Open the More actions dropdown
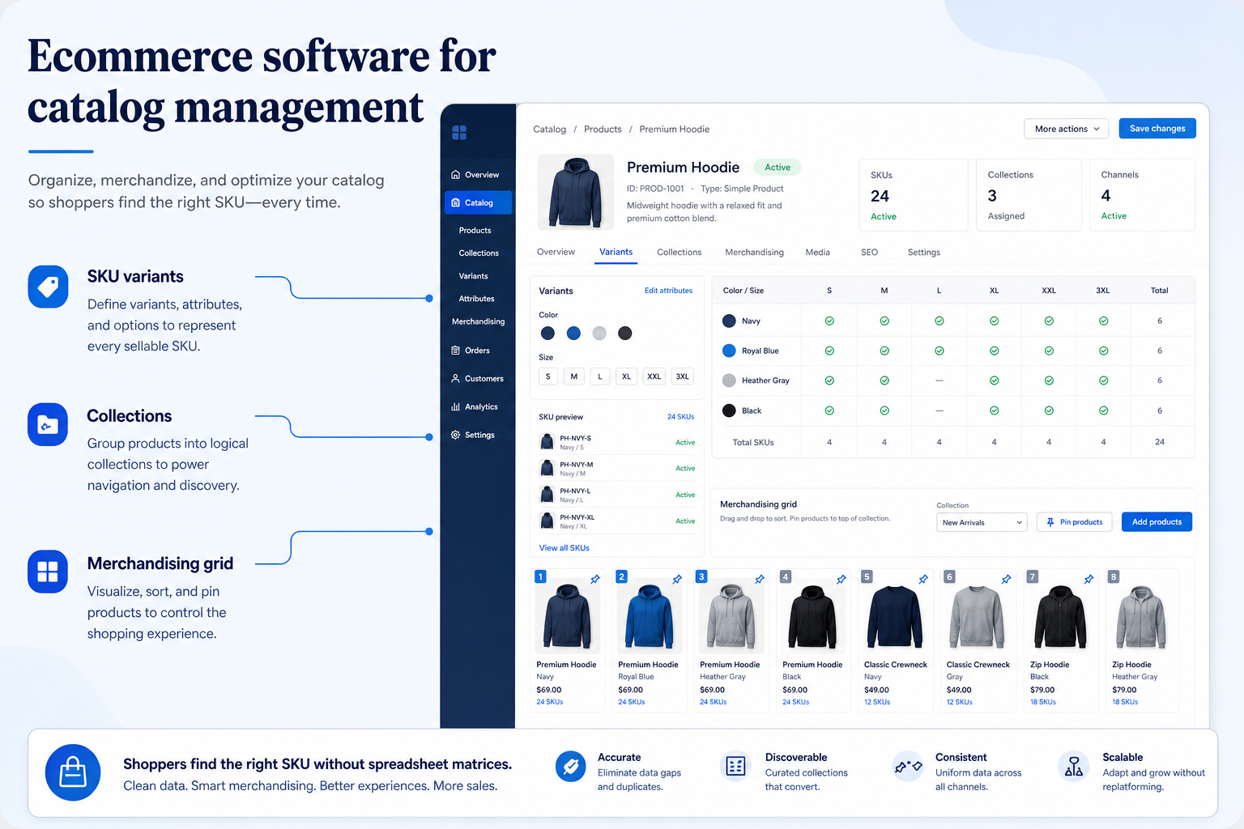 [1067, 129]
